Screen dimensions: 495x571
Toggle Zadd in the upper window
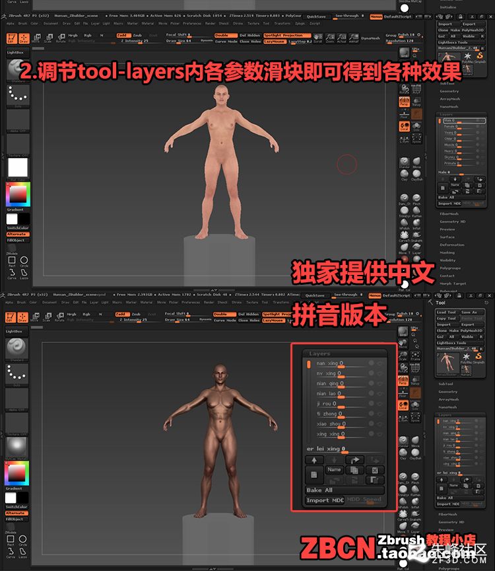123,35
